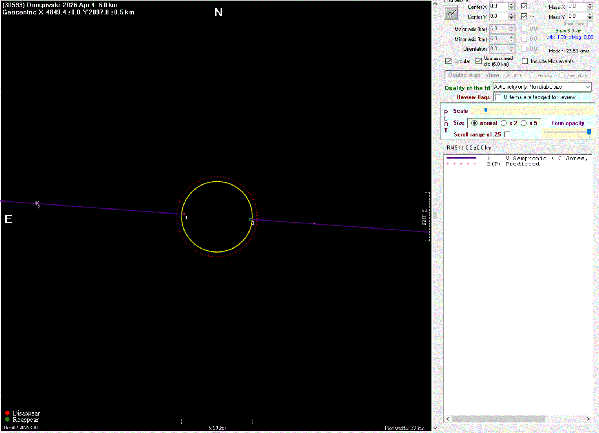Click inside the Center X value field

click(x=498, y=7)
